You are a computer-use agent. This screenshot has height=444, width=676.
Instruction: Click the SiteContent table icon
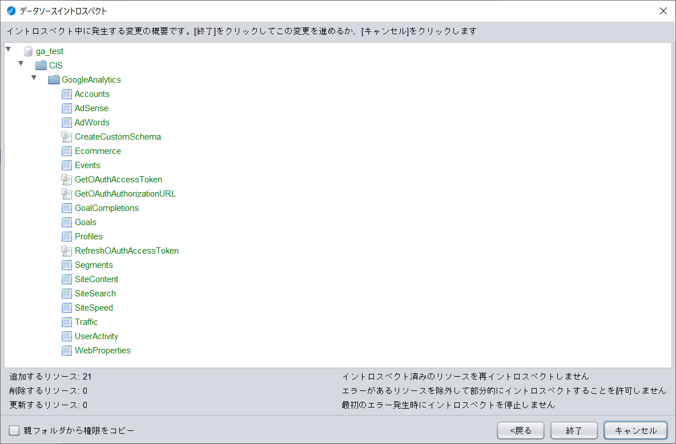coord(67,279)
